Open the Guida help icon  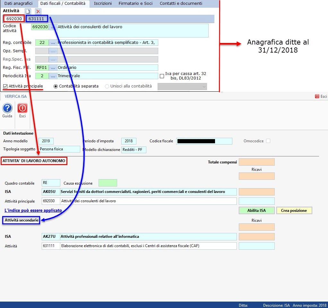pyautogui.click(x=7, y=108)
